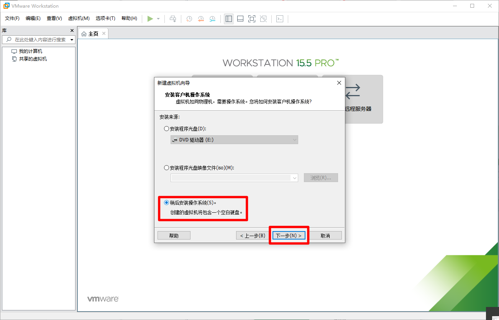This screenshot has height=320, width=499.
Task: Open the console view icon
Action: pyautogui.click(x=280, y=18)
